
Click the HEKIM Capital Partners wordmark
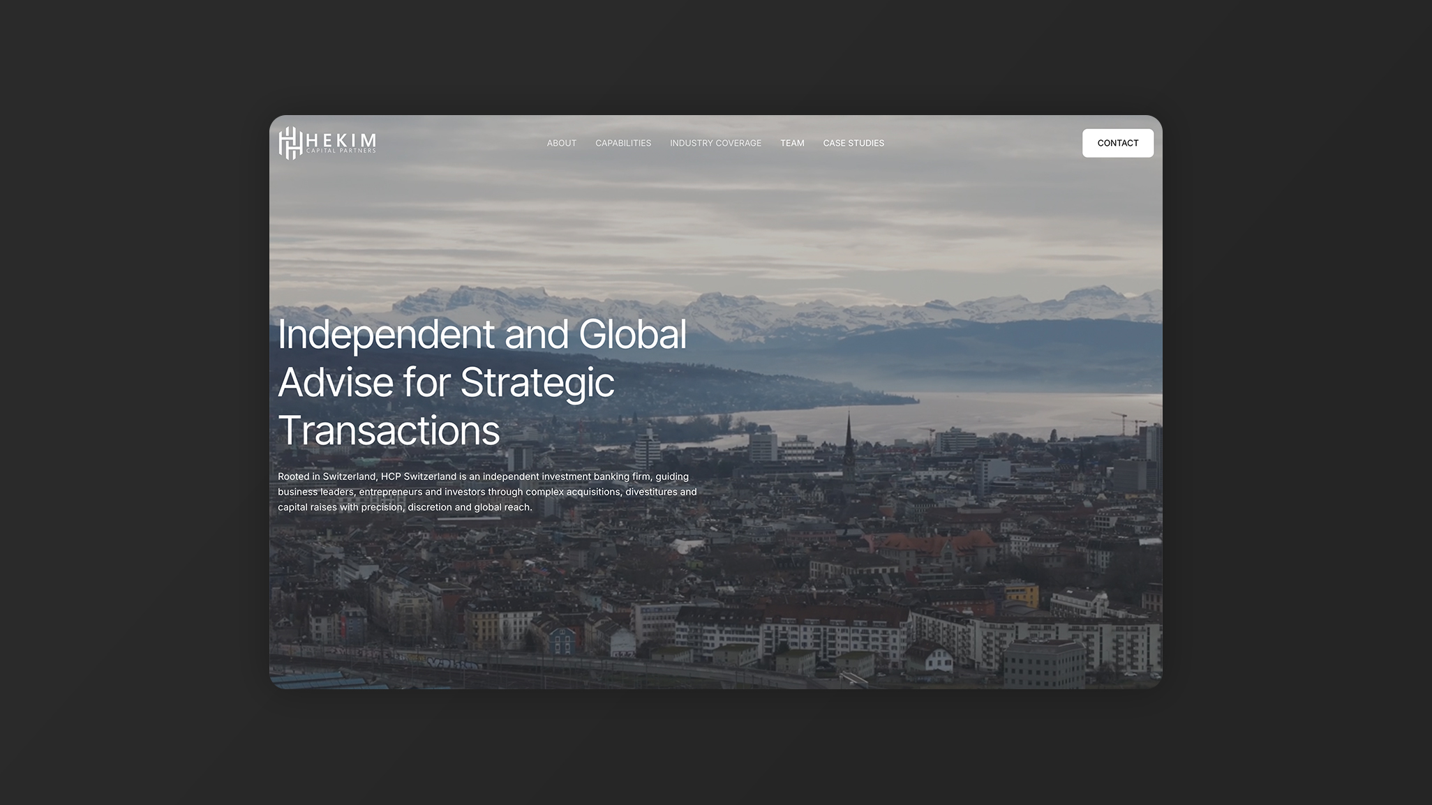pyautogui.click(x=341, y=142)
